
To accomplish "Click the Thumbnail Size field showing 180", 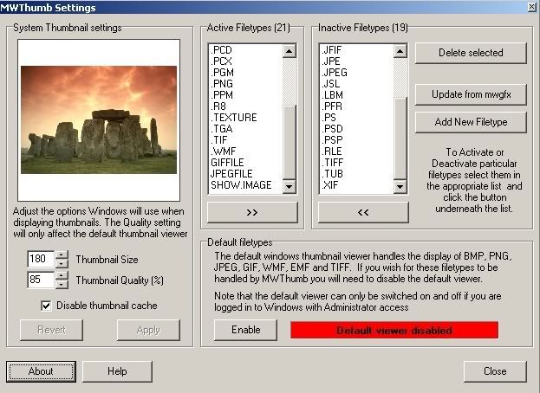I will 41,259.
